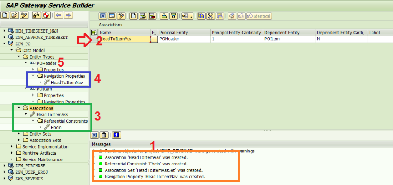Go back with the left arrow icon
Viewport: 393px width, 185px height.
pyautogui.click(x=59, y=15)
